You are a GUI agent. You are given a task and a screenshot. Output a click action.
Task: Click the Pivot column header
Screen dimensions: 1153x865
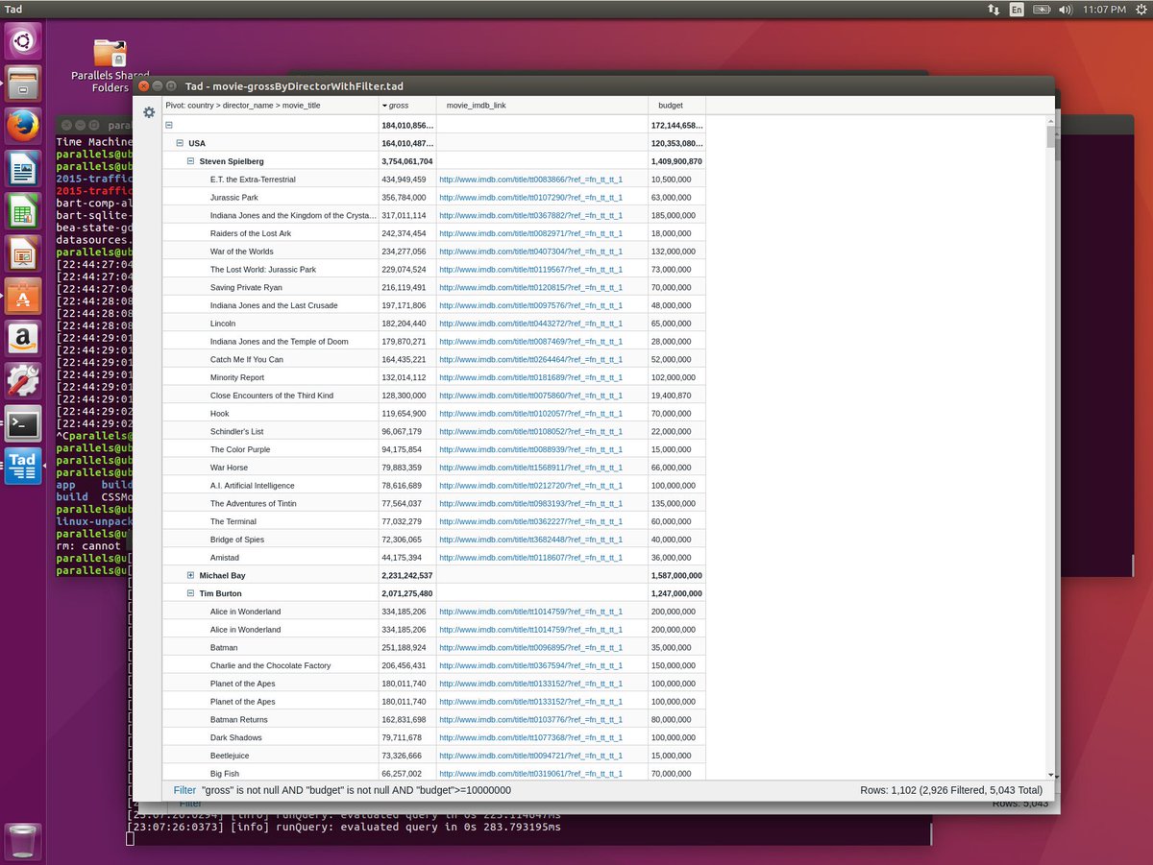point(271,105)
